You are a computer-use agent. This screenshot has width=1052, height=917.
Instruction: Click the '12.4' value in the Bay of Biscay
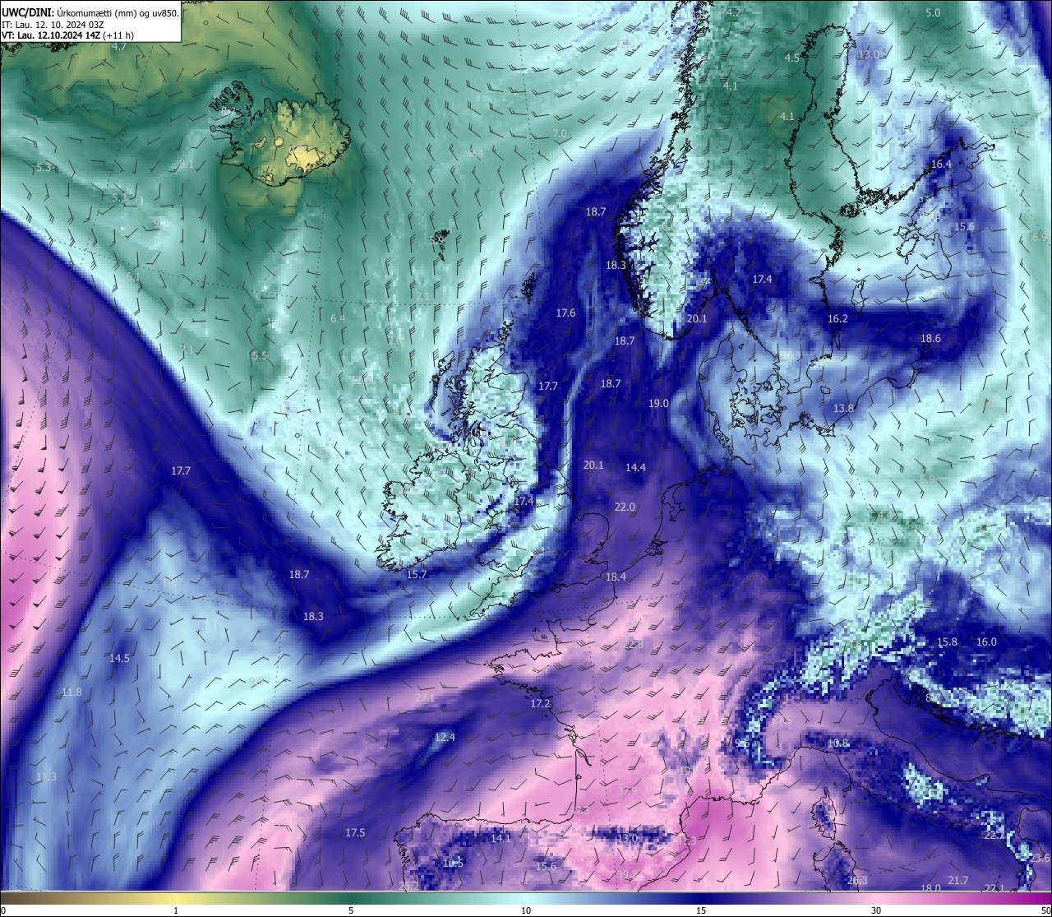click(x=445, y=738)
